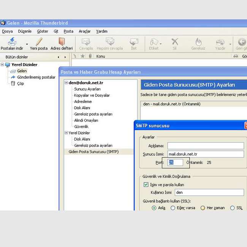Open Kopyalar ve Dosyalar settings
The image size is (247, 247).
(x=92, y=95)
